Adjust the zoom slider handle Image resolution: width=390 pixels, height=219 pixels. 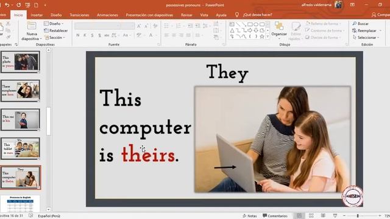(358, 216)
